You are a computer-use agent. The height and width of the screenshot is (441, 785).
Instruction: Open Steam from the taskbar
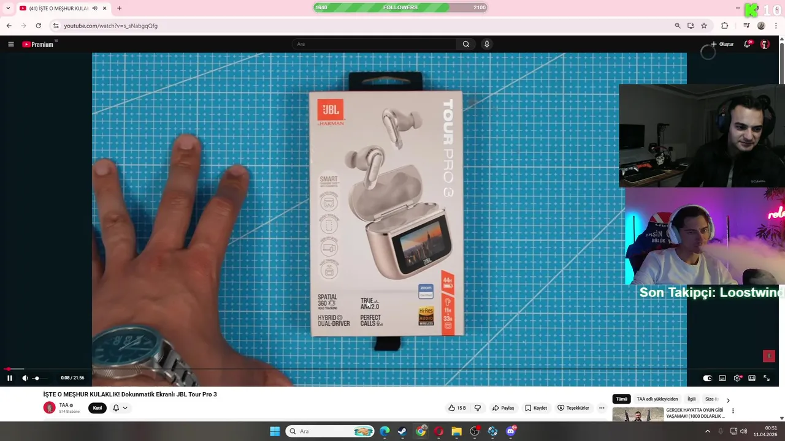(x=402, y=431)
